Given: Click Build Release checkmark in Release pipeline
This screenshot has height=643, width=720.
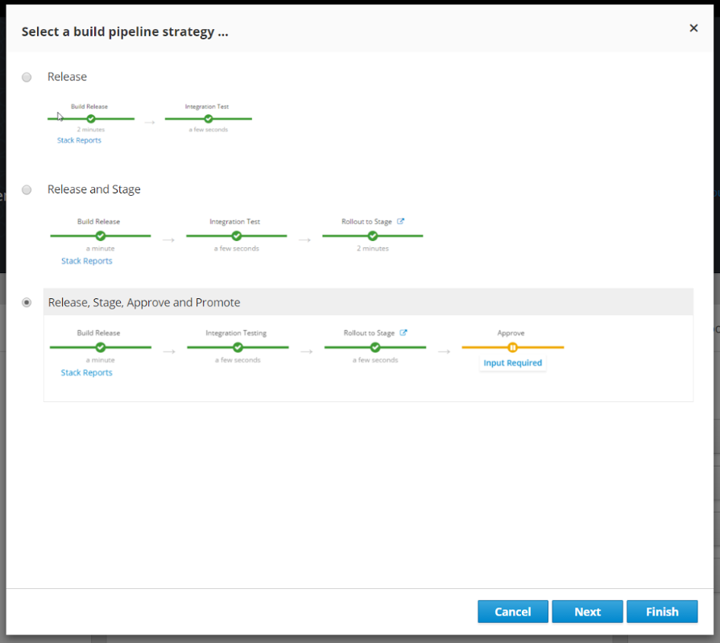Looking at the screenshot, I should [91, 118].
